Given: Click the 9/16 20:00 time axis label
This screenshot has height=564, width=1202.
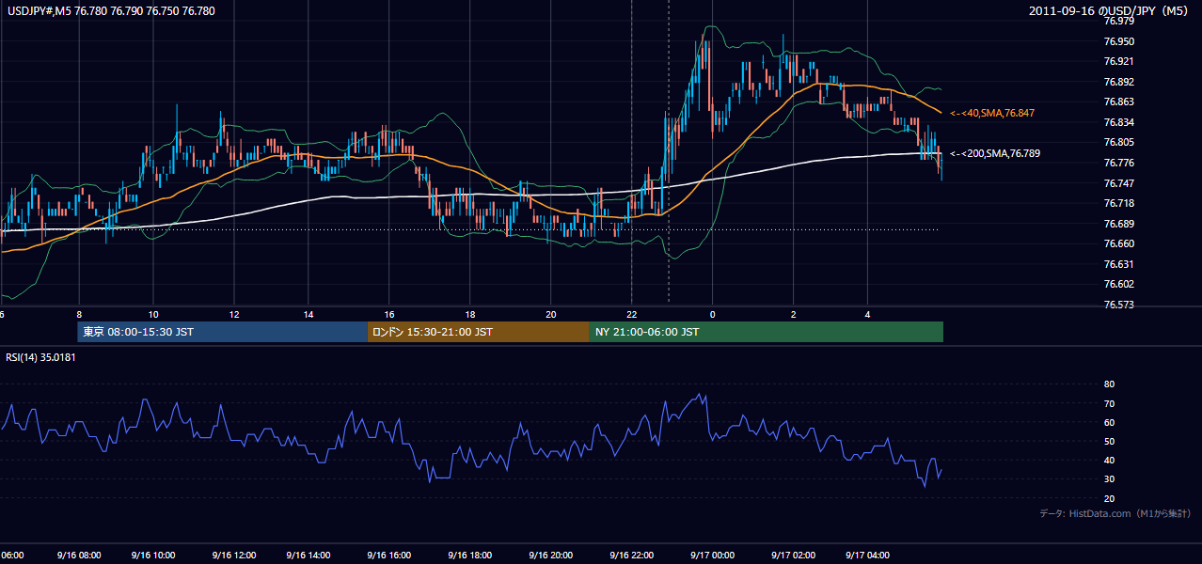Looking at the screenshot, I should pos(550,556).
